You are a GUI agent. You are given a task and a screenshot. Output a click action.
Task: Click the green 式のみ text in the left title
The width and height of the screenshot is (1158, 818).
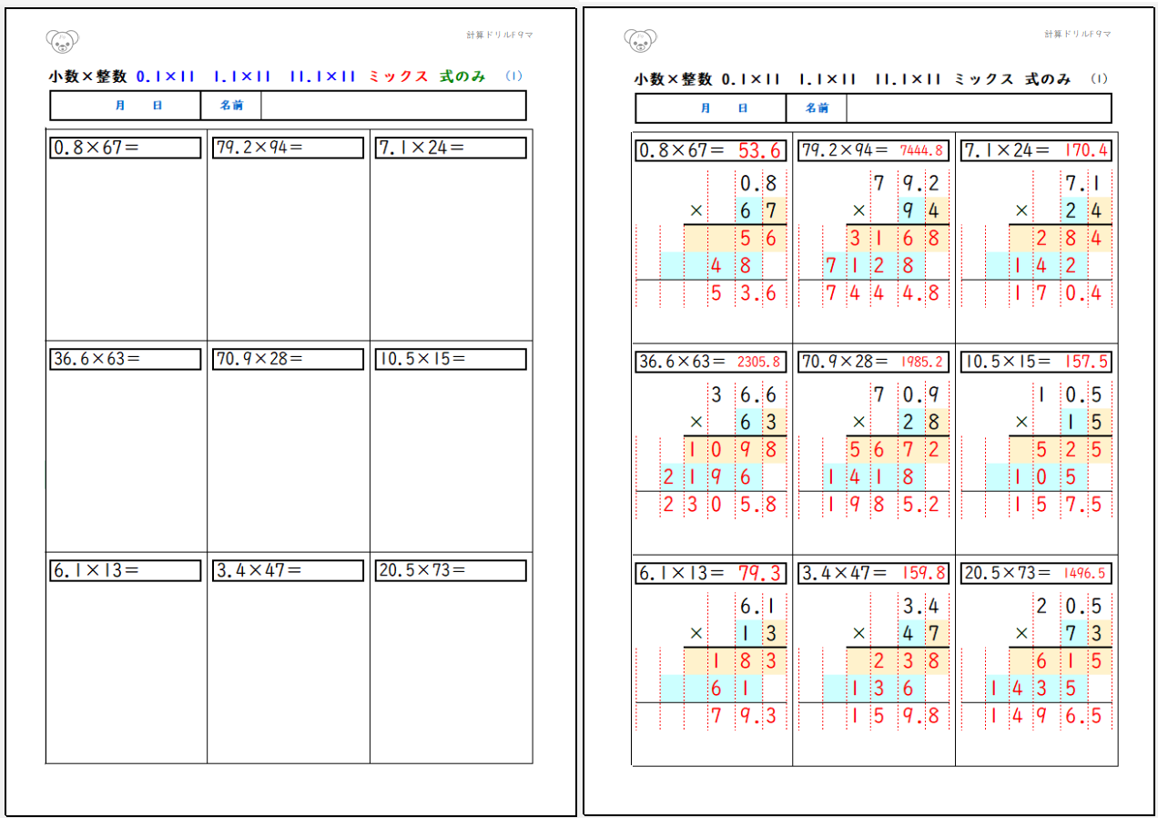tap(462, 77)
